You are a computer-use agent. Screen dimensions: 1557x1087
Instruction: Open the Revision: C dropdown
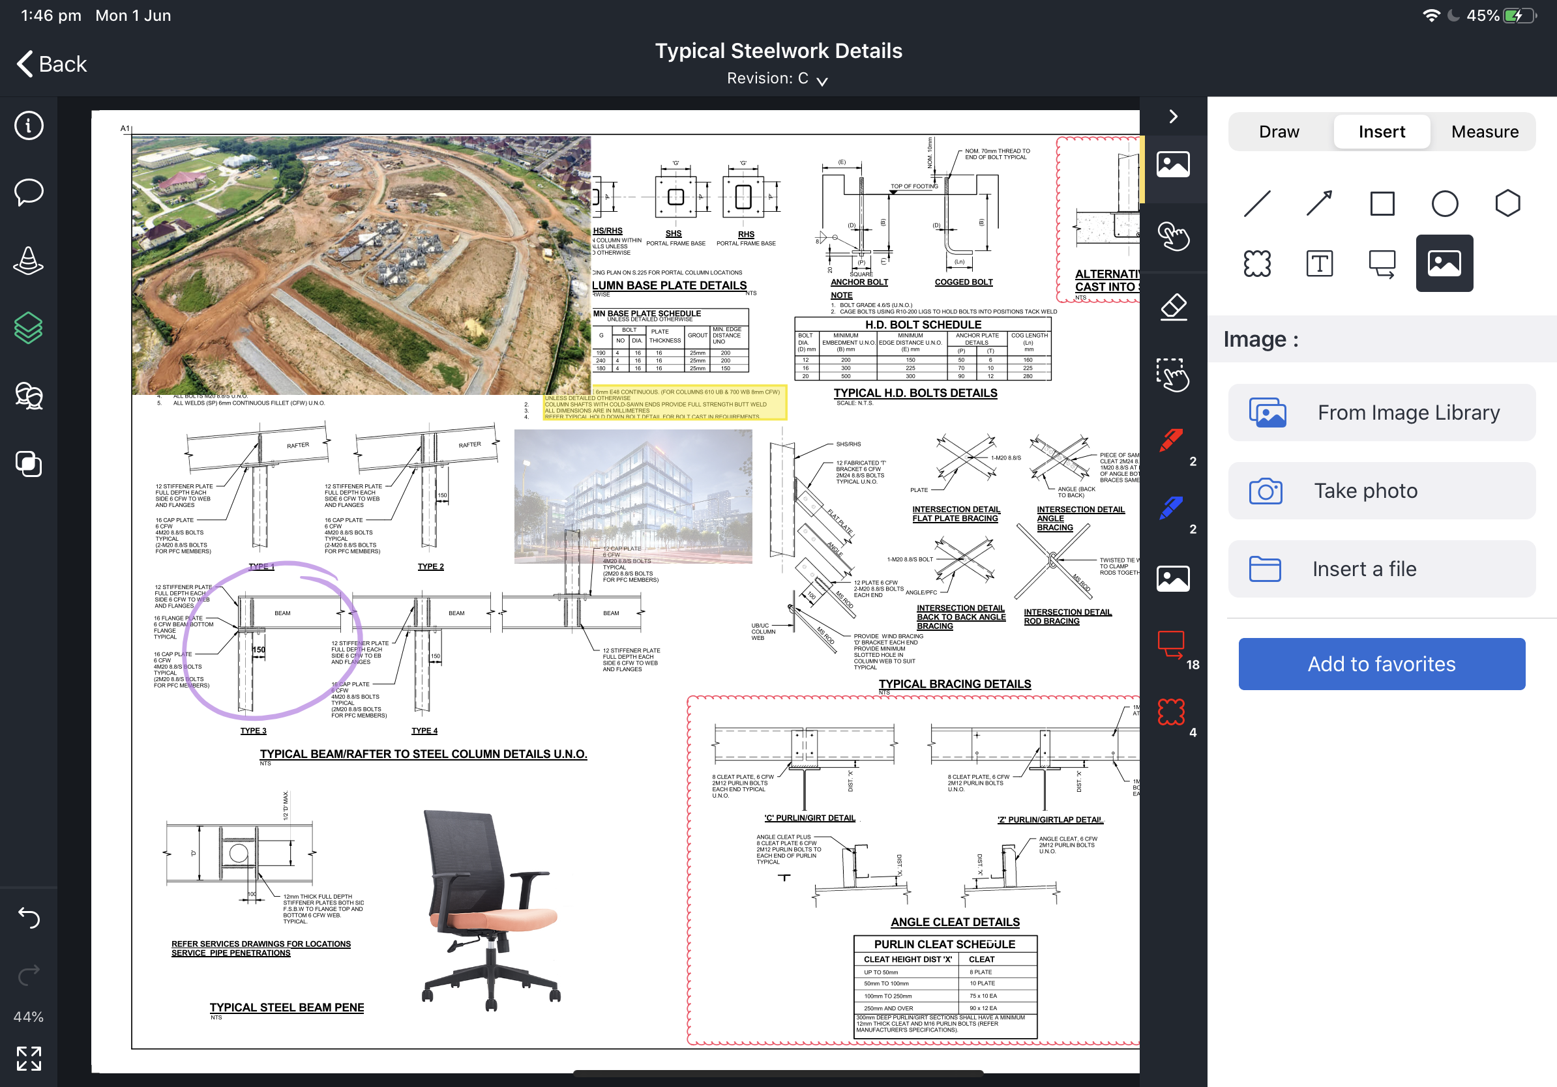pyautogui.click(x=777, y=79)
